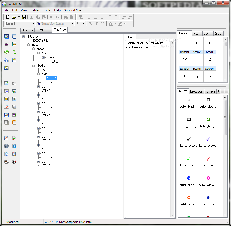Image resolution: width=231 pixels, height=226 pixels.
Task: Open the Normal paragraph style dropdown
Action: coord(34,23)
